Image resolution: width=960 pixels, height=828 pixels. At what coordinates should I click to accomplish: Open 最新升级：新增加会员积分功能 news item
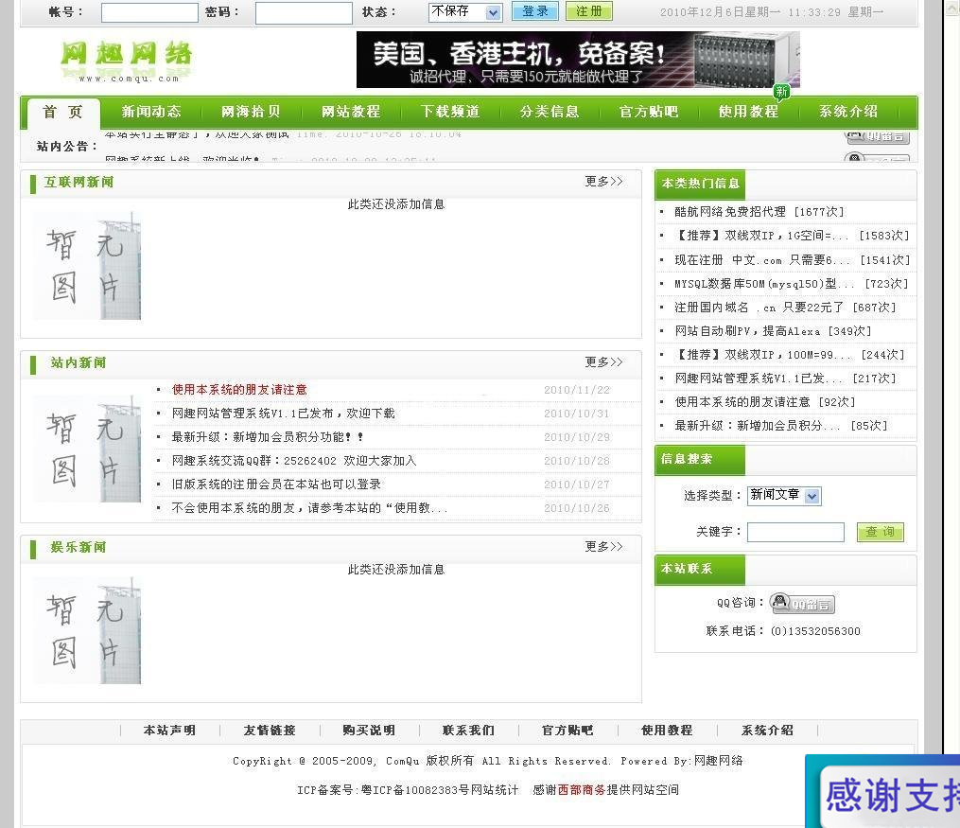(268, 436)
